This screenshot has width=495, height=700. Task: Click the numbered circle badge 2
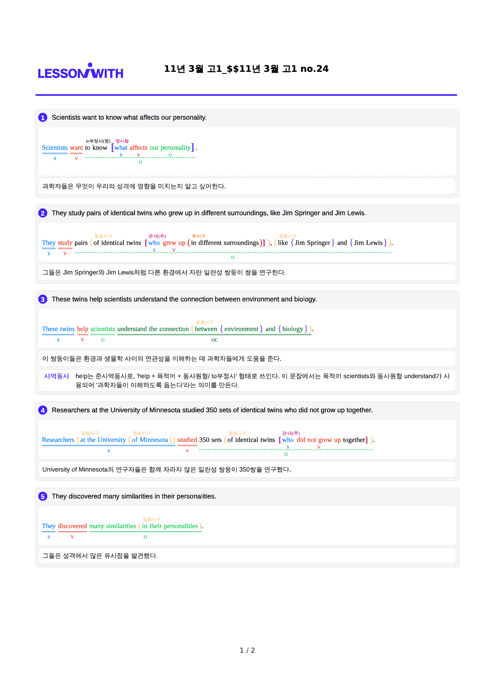[x=43, y=213]
